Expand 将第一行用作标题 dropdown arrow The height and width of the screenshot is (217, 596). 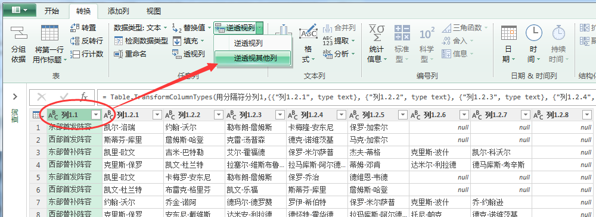[x=65, y=59]
